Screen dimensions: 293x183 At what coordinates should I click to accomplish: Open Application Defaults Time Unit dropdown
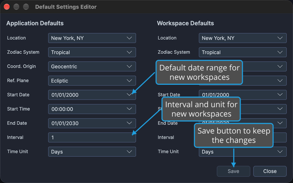pos(92,152)
